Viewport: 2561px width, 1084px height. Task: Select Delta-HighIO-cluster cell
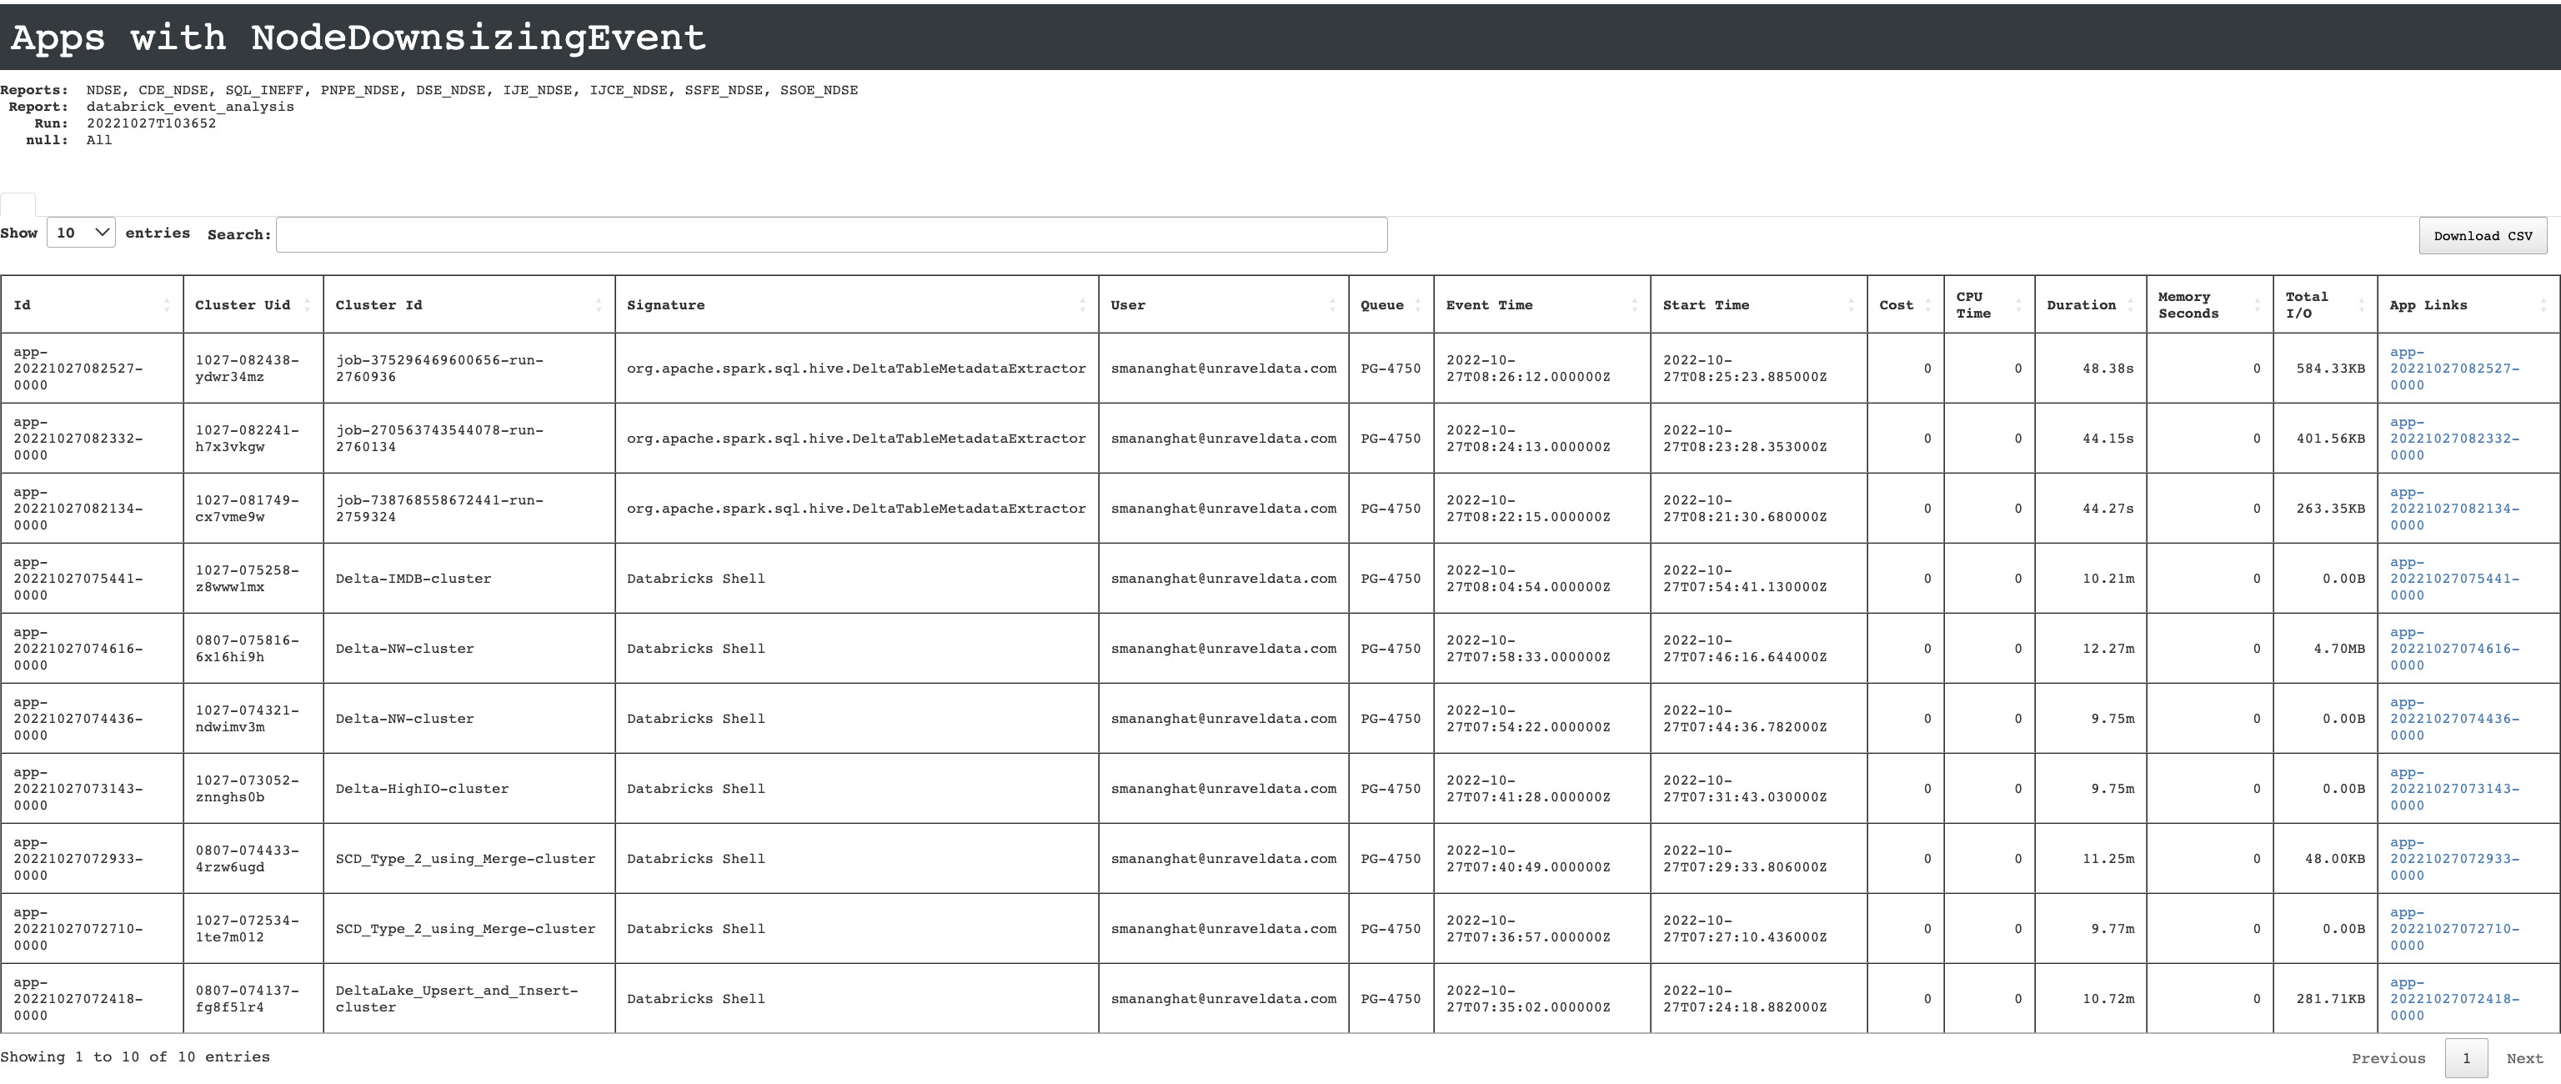coord(469,789)
